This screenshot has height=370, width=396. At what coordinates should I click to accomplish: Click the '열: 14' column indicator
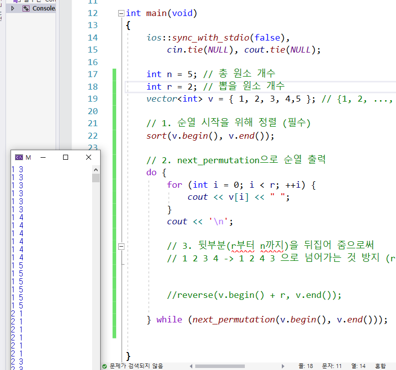(x=358, y=366)
